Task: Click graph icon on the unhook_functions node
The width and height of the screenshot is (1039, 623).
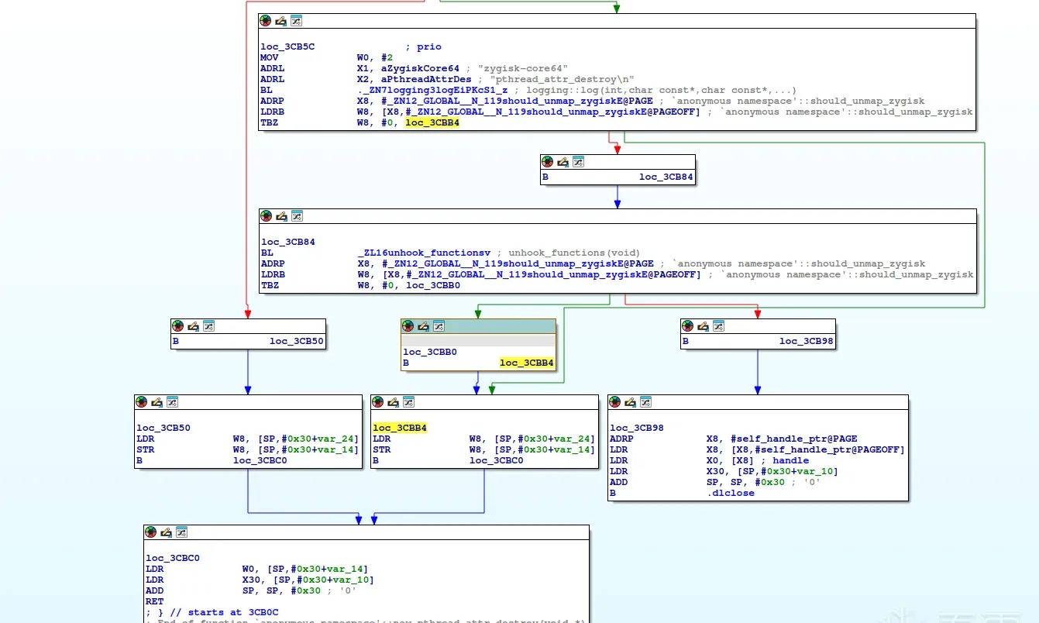Action: coord(296,215)
